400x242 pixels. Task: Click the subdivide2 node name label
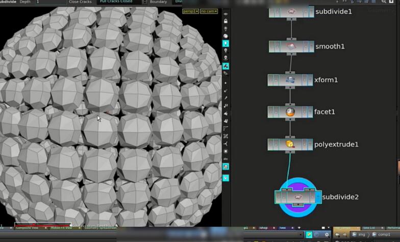point(340,197)
